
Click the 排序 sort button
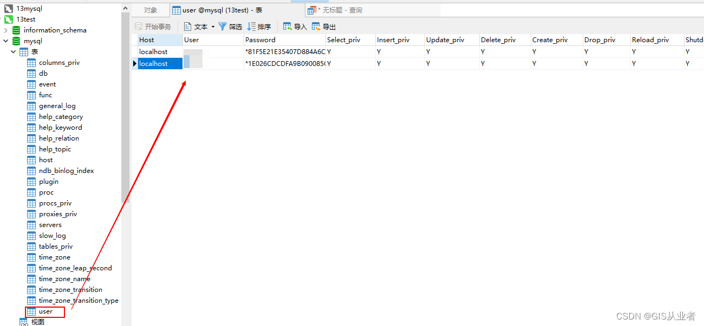point(259,26)
